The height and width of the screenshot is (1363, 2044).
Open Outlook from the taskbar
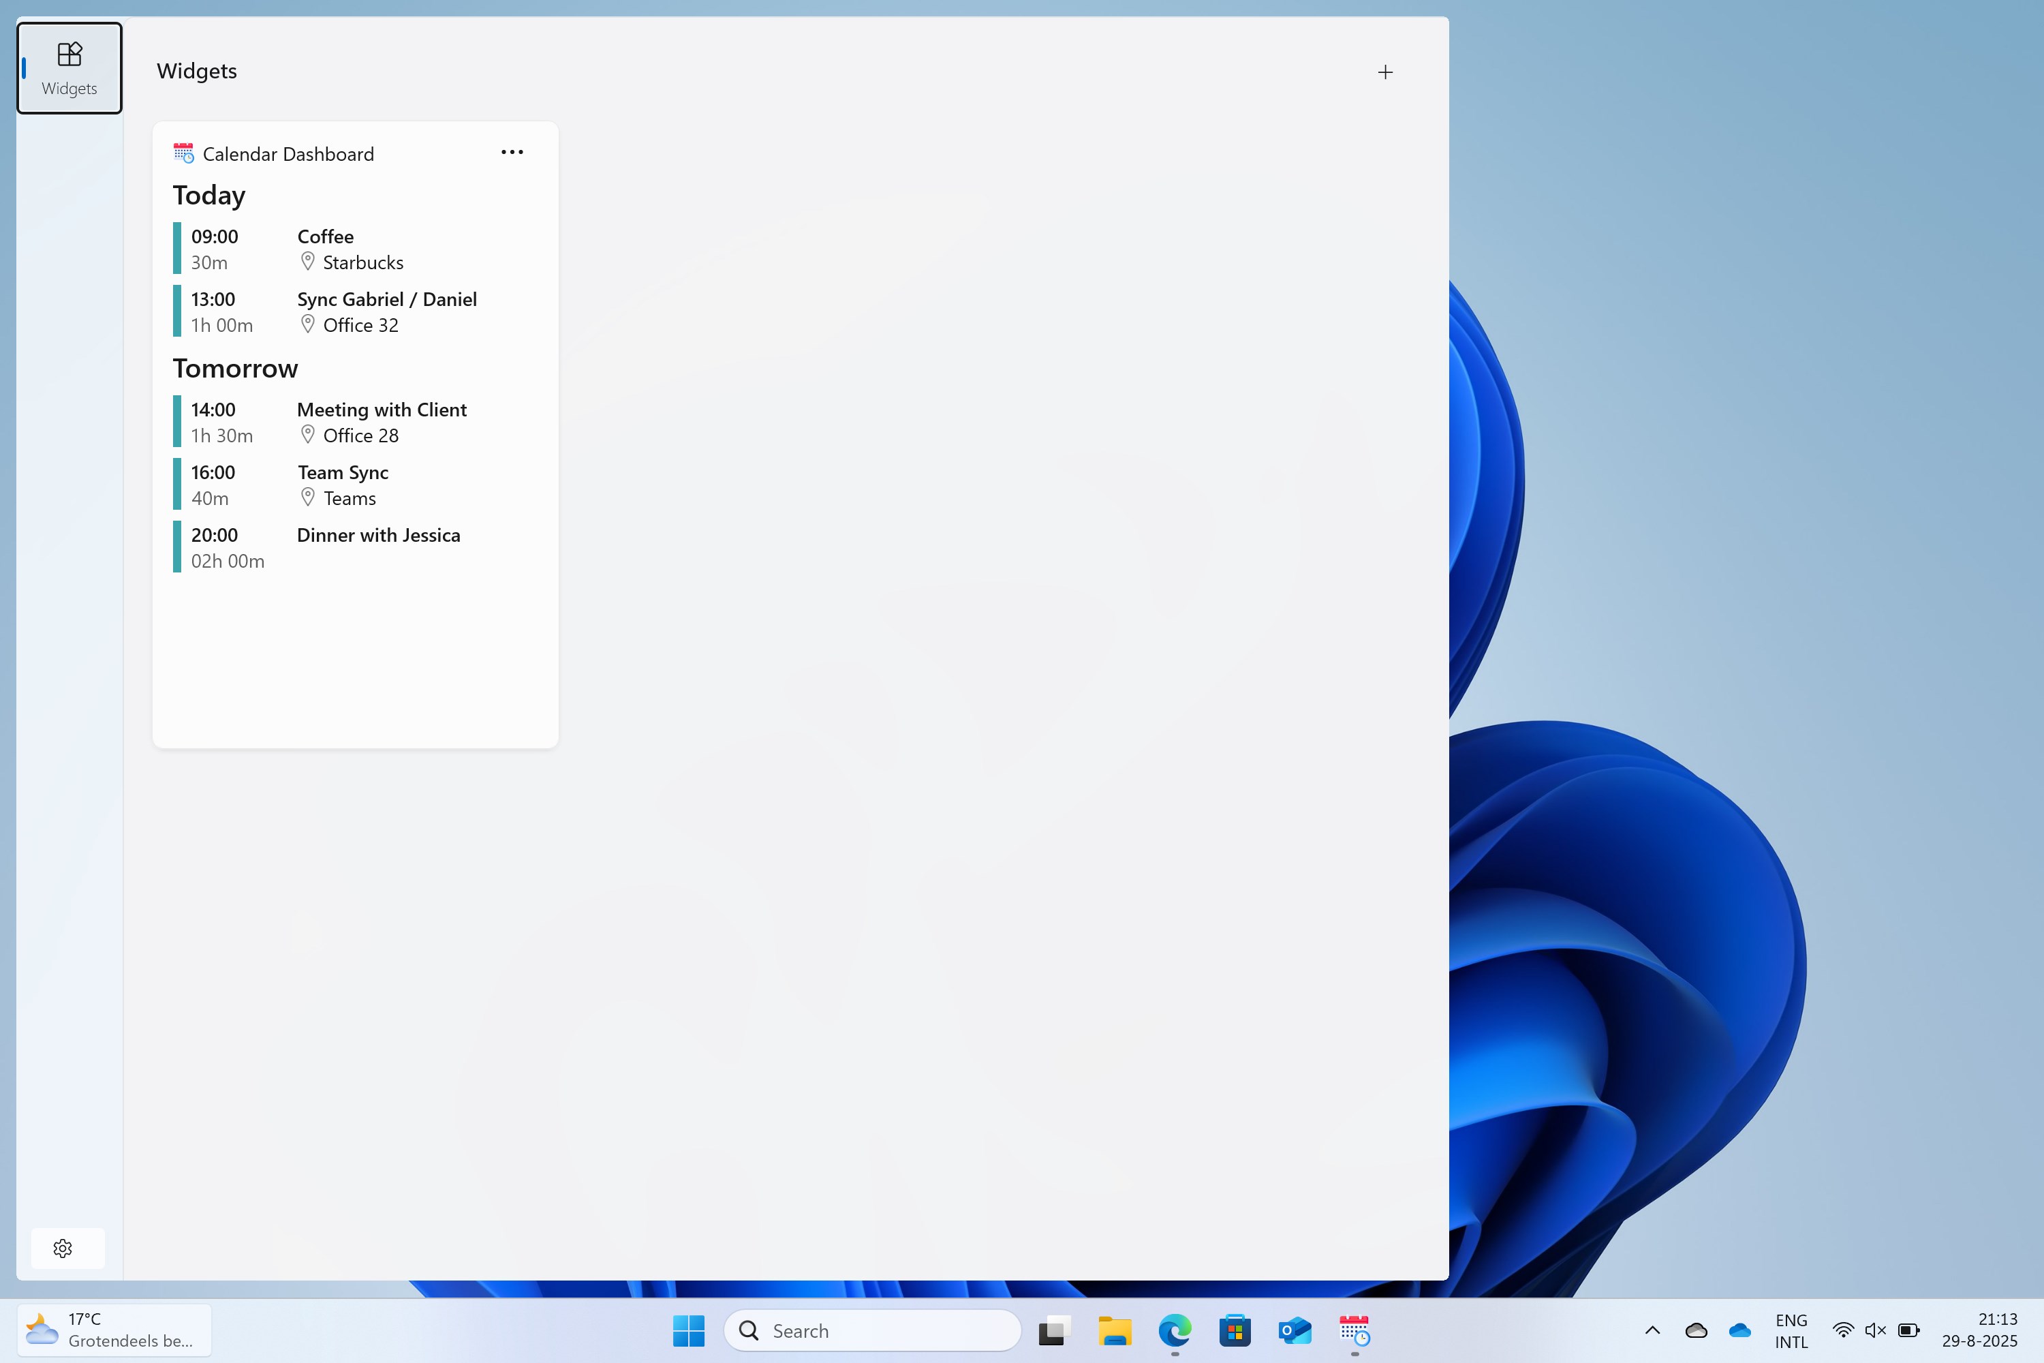pos(1294,1330)
